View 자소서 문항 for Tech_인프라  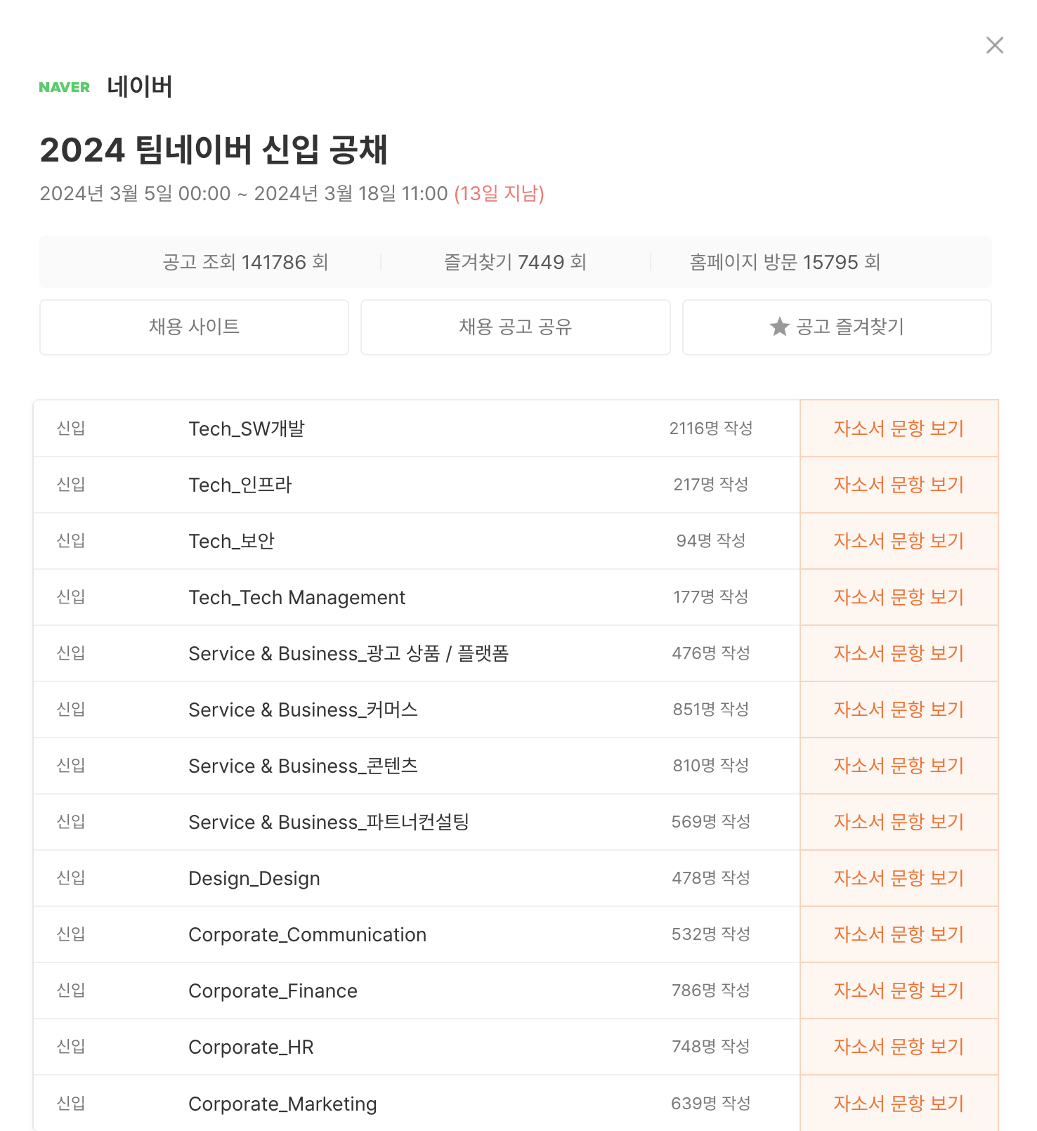coord(899,485)
